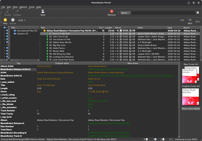Screen dimensions: 202x141
Task: Click green status icon of Give It to Me Now
Action: tap(47, 34)
